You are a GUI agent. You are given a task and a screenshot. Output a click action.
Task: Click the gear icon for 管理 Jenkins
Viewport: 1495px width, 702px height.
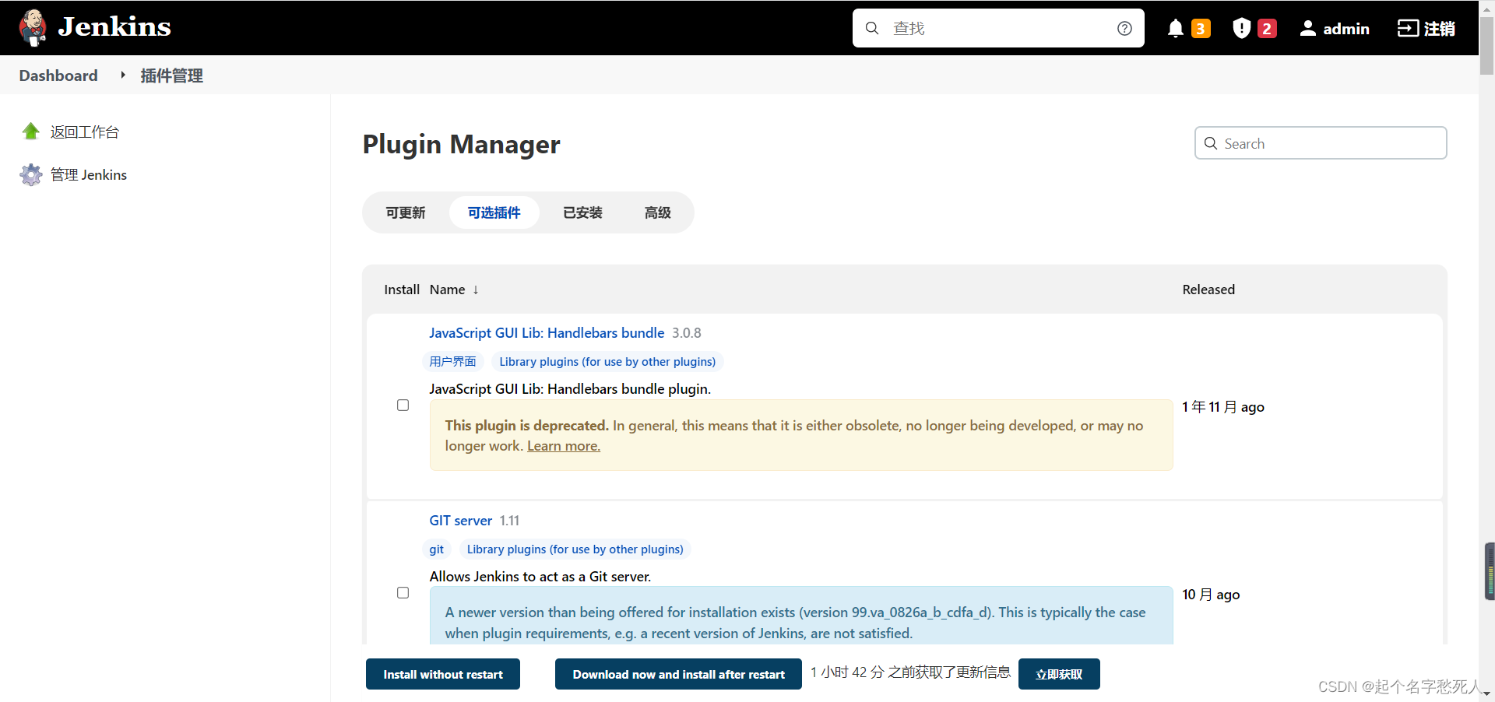pos(31,174)
